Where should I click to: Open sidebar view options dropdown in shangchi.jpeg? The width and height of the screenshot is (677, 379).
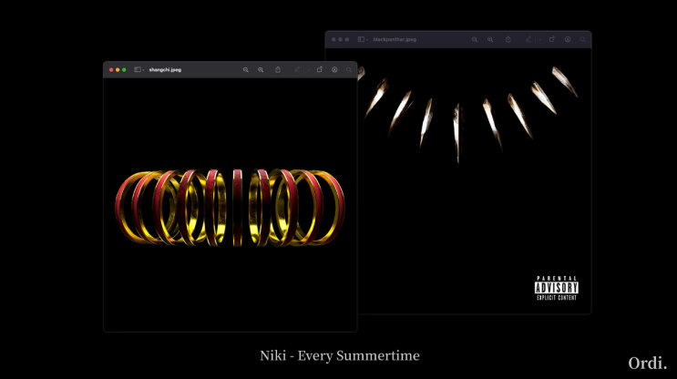tap(143, 70)
